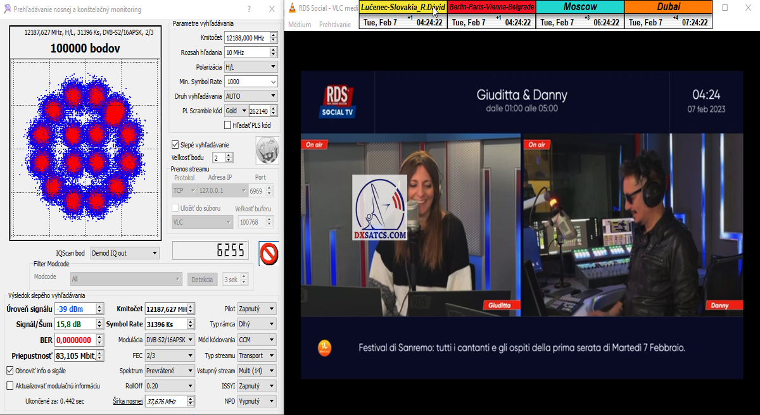Click the Veľkosť bodu stepper arrows
The image size is (760, 415).
pyautogui.click(x=229, y=158)
